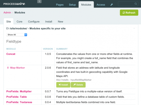The height and width of the screenshot is (105, 141).
Task: Click the Map Marker version 2.0.6 cell
Action: click(48, 68)
